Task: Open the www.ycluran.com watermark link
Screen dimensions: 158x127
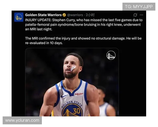Action: pyautogui.click(x=22, y=120)
